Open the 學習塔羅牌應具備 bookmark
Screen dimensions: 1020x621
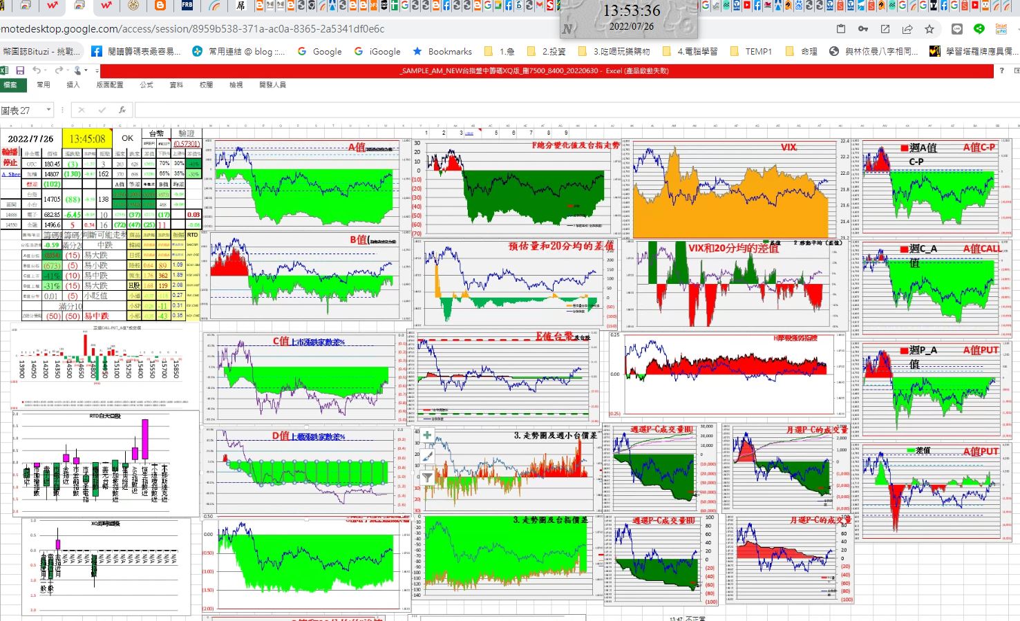coord(974,51)
